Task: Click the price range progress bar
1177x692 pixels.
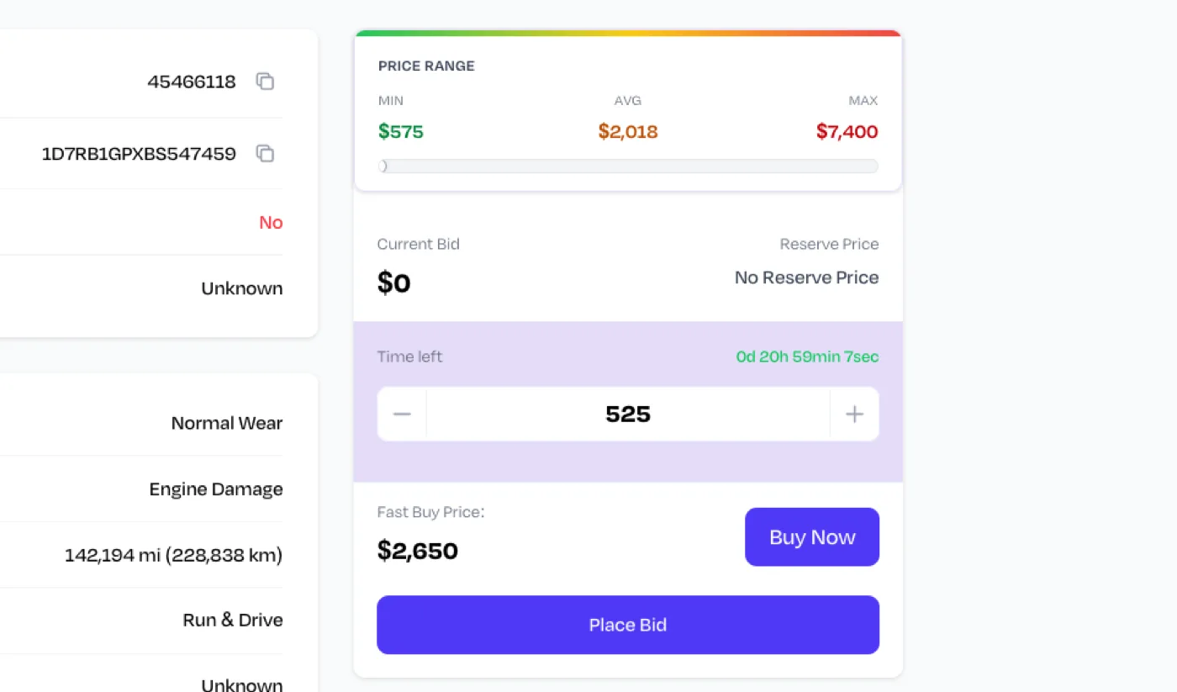Action: click(628, 166)
